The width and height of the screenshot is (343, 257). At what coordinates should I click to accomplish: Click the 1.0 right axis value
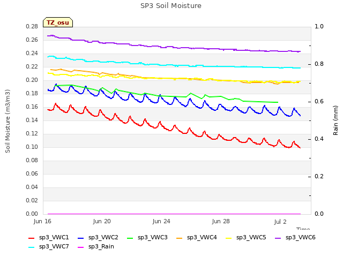pos(319,27)
